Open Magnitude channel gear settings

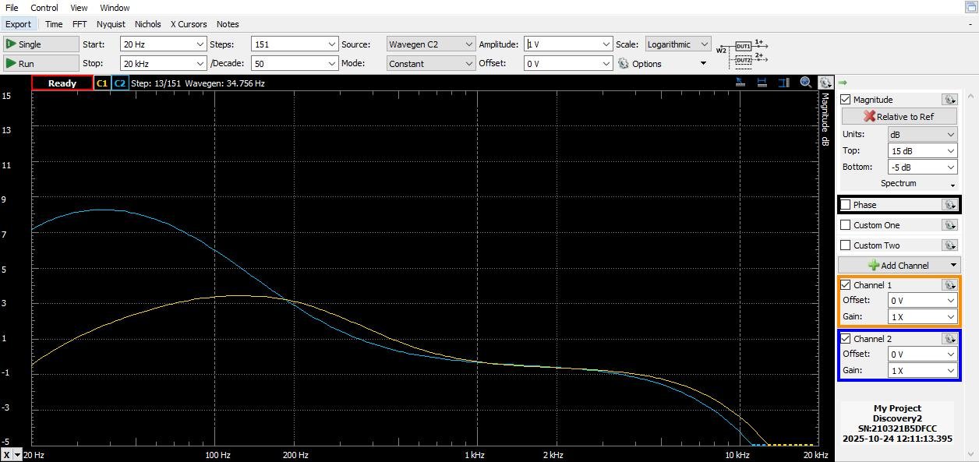[x=949, y=100]
